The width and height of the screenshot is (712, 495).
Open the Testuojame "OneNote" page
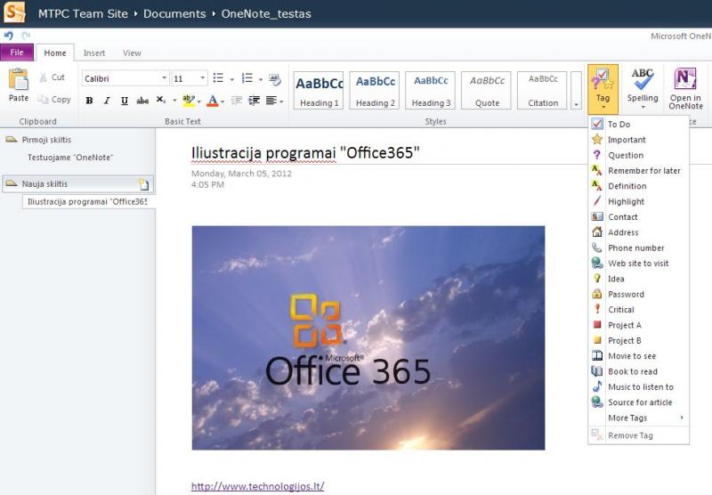tap(70, 158)
